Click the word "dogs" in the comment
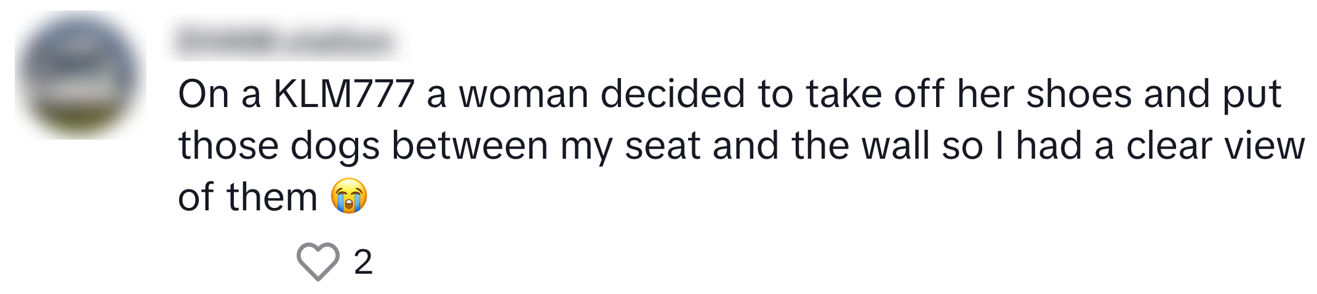This screenshot has height=294, width=1317. point(335,146)
